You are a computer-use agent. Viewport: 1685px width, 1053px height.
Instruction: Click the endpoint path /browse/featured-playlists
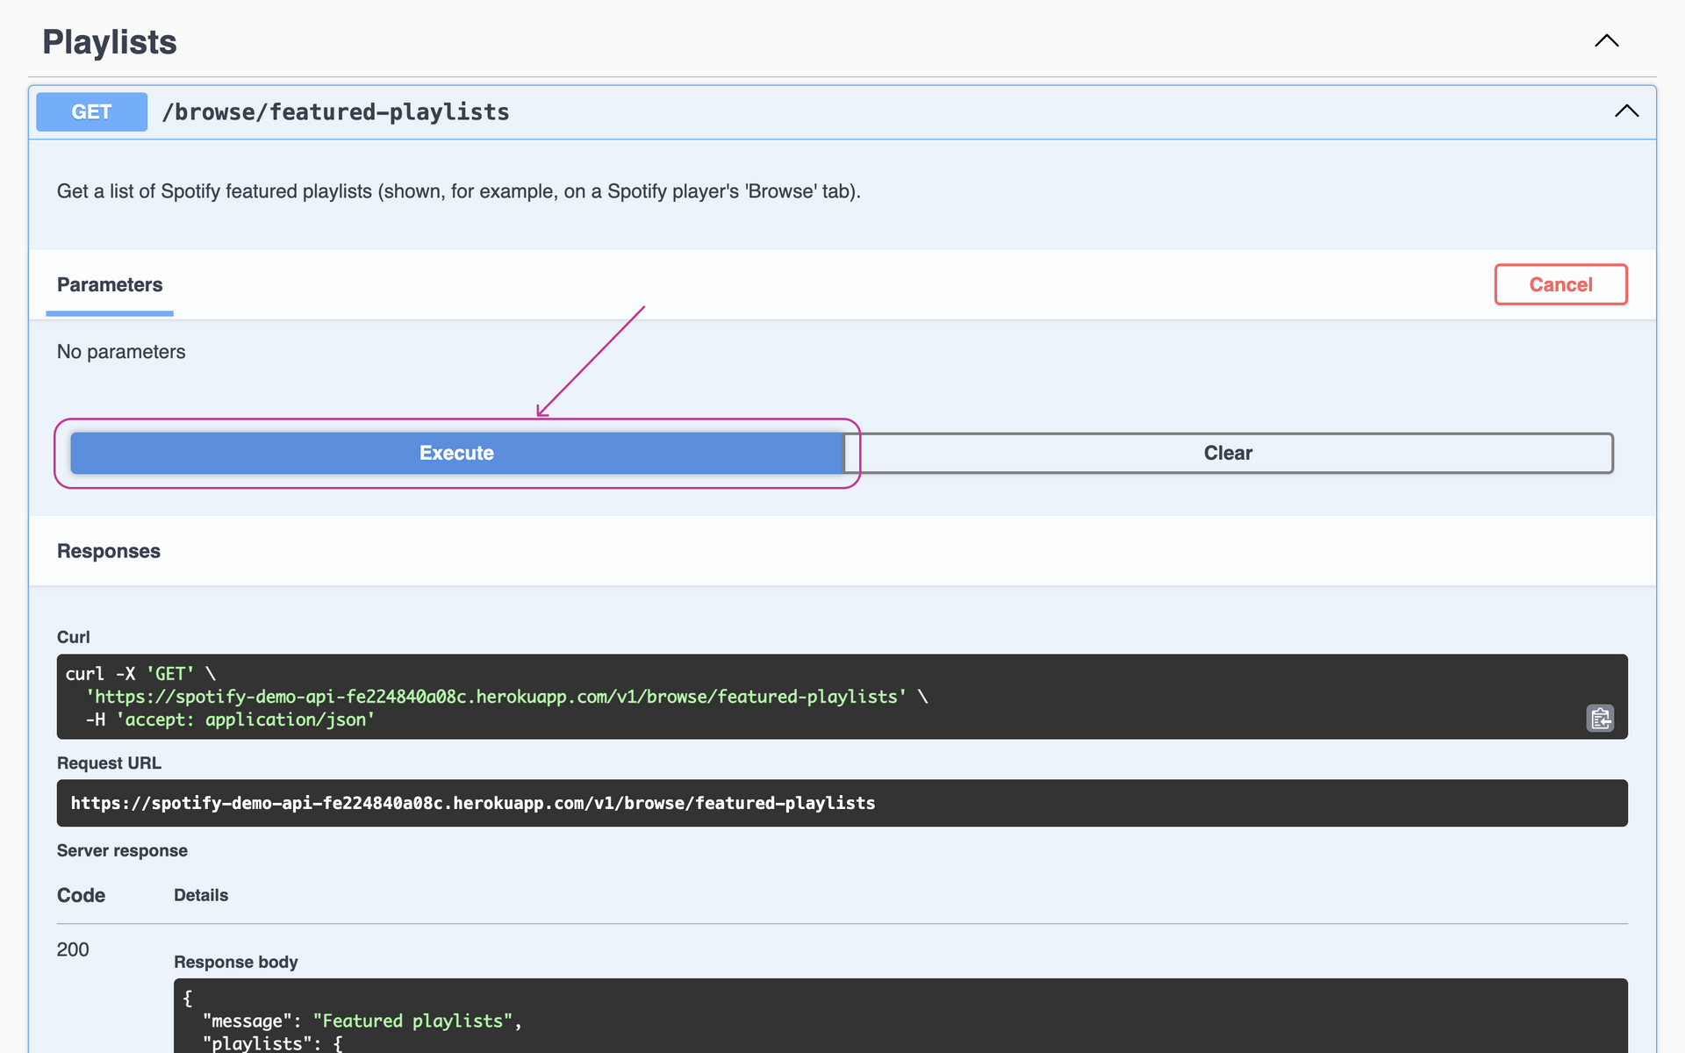335,111
